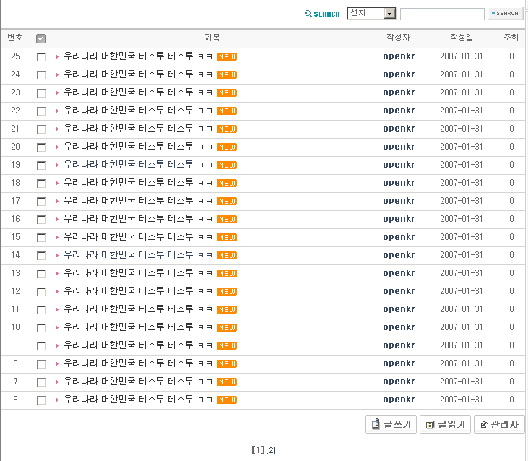This screenshot has width=528, height=461.
Task: Select the checkbox for post 20
Action: coord(41,147)
